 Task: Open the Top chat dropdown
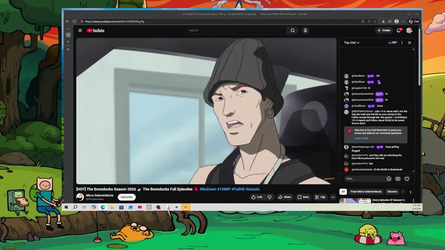[352, 43]
